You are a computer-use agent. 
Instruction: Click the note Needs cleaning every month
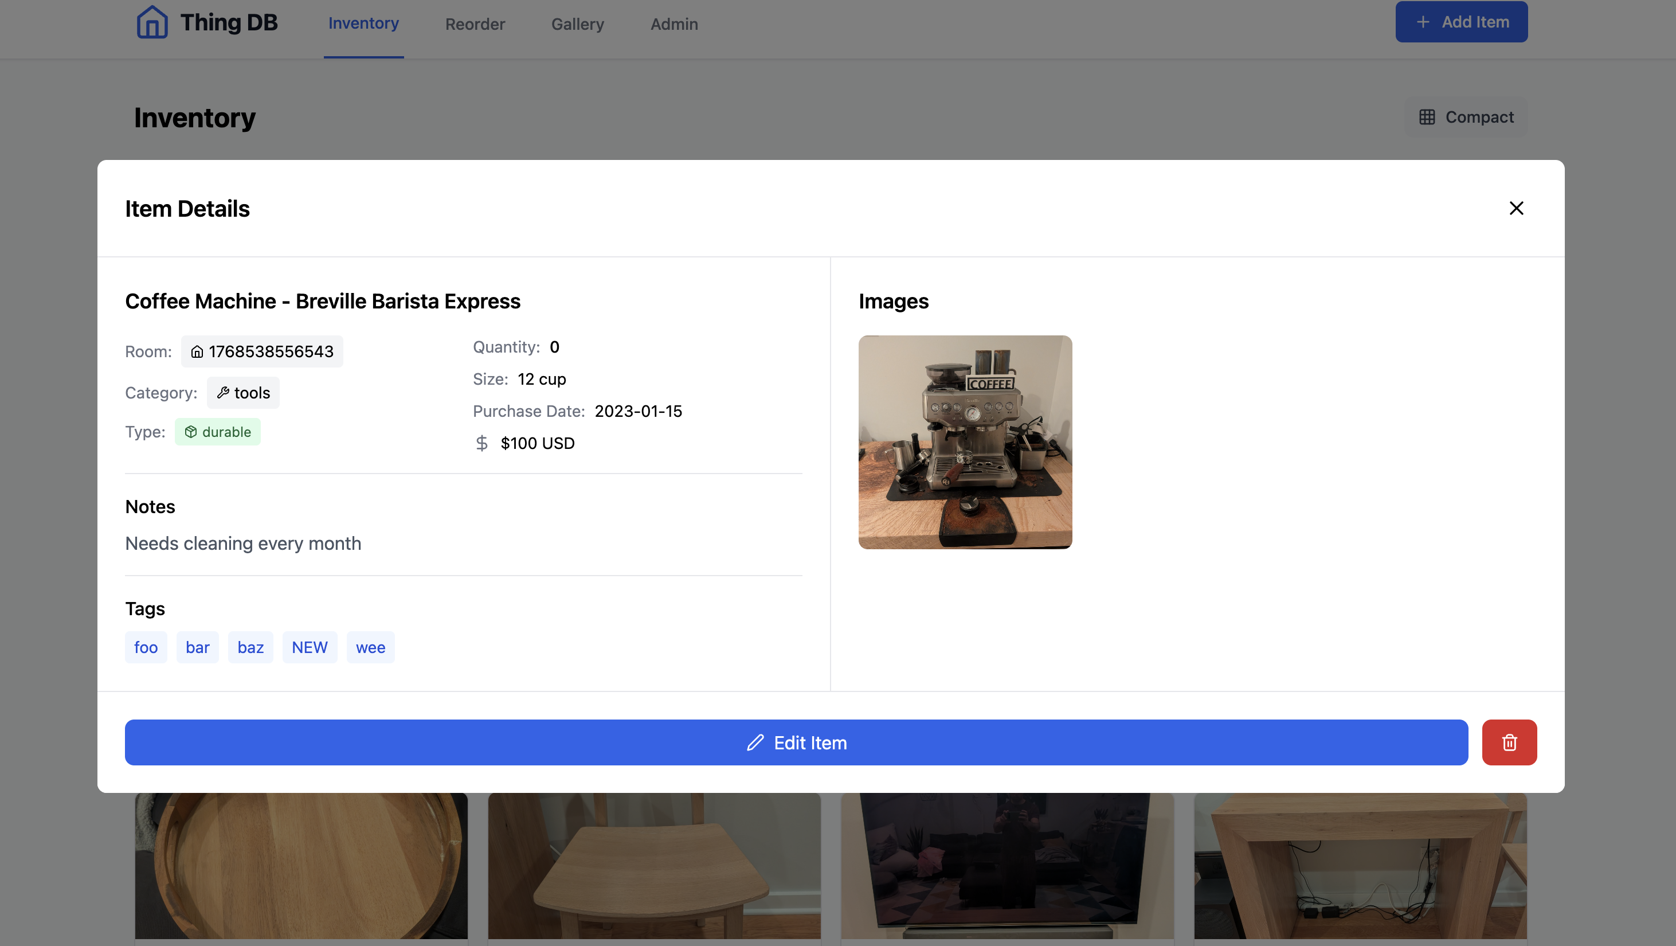pos(244,544)
